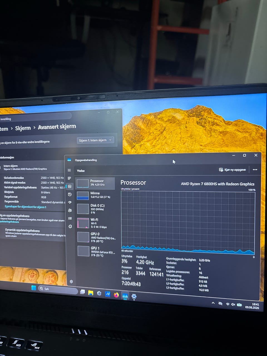Open Task Manager settings gear icon
The image size is (267, 356).
pyautogui.click(x=71, y=281)
